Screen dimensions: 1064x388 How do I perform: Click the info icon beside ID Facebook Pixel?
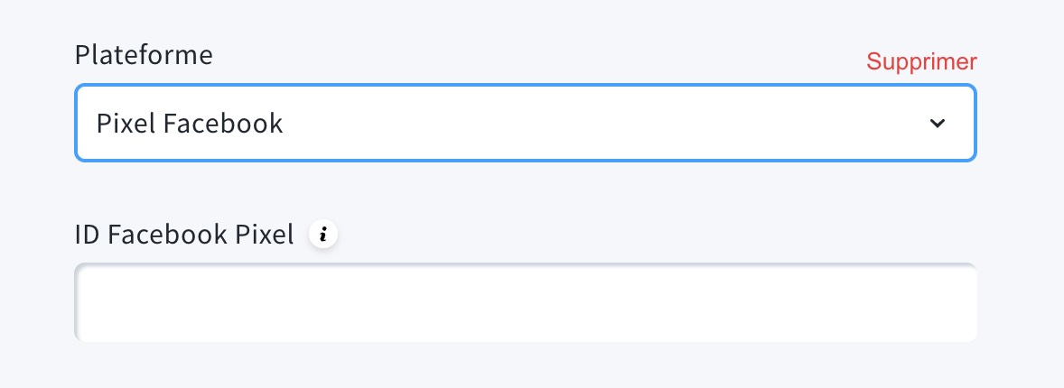coord(323,235)
